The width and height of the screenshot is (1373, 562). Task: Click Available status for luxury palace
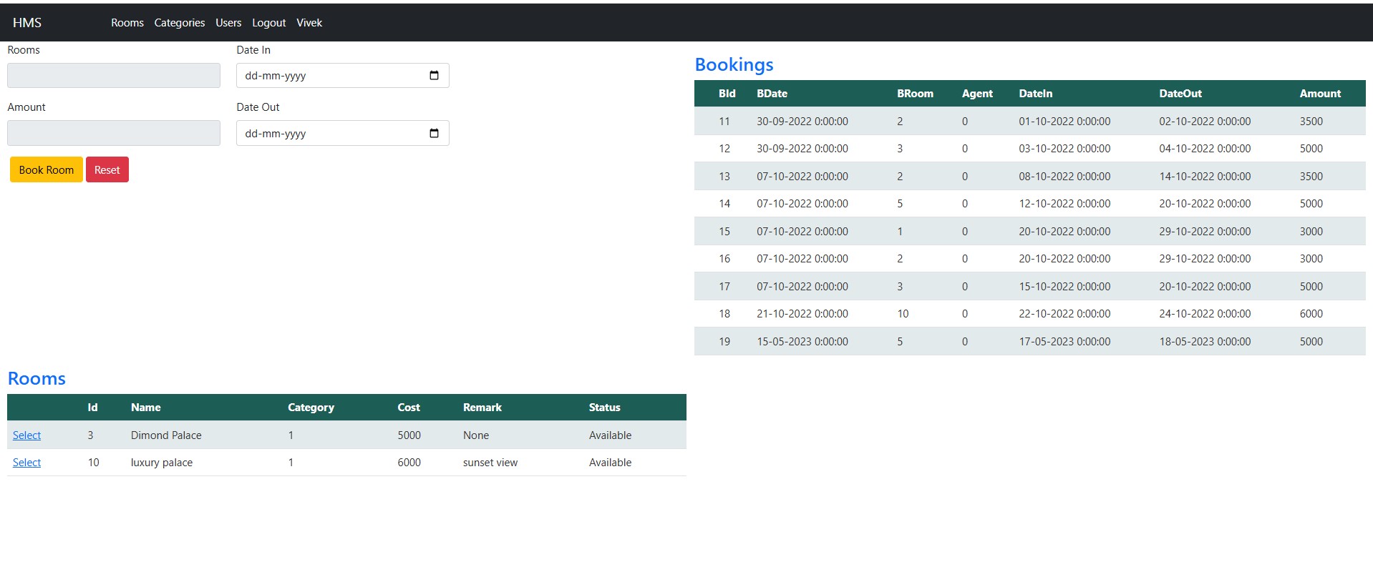point(610,463)
